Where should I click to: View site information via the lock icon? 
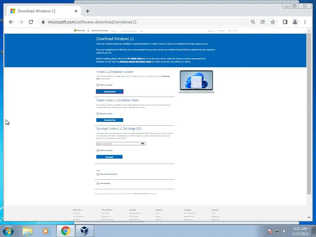(x=43, y=22)
